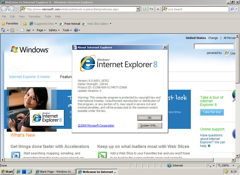Click the vertical scrollbar down arrow
Image resolution: width=240 pixels, height=175 pixels.
[237, 156]
